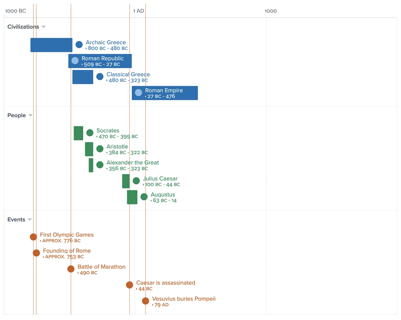This screenshot has height=320, width=401.
Task: Click the Classical Greece blue dot
Action: (x=100, y=76)
